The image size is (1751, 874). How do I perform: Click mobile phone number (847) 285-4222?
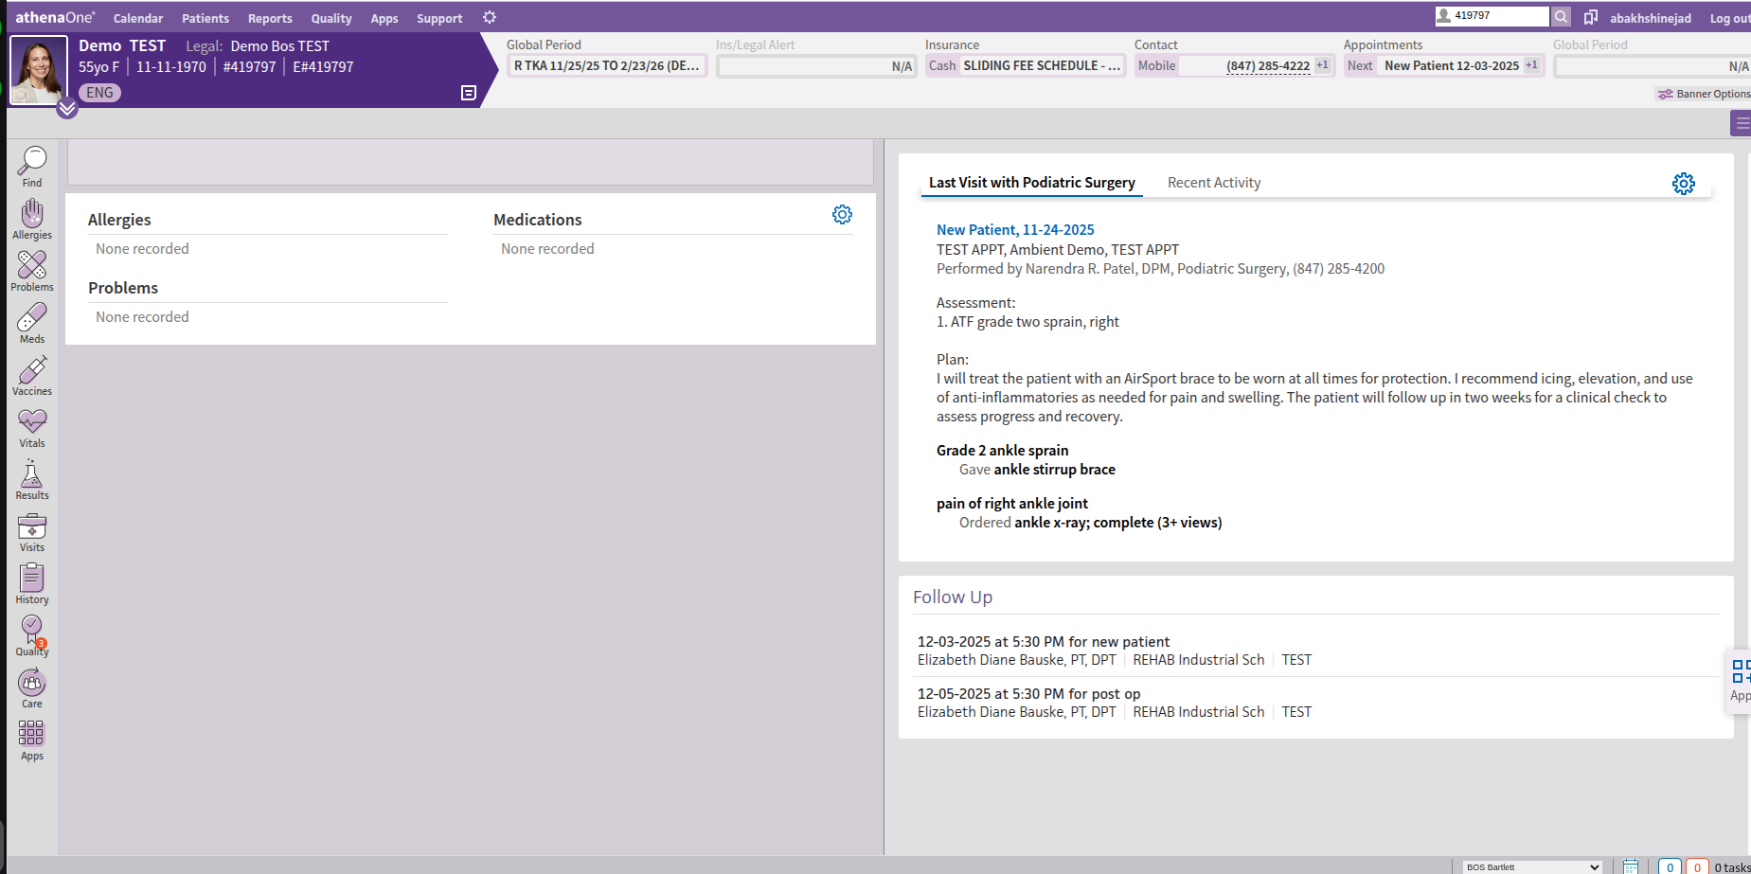(1268, 65)
